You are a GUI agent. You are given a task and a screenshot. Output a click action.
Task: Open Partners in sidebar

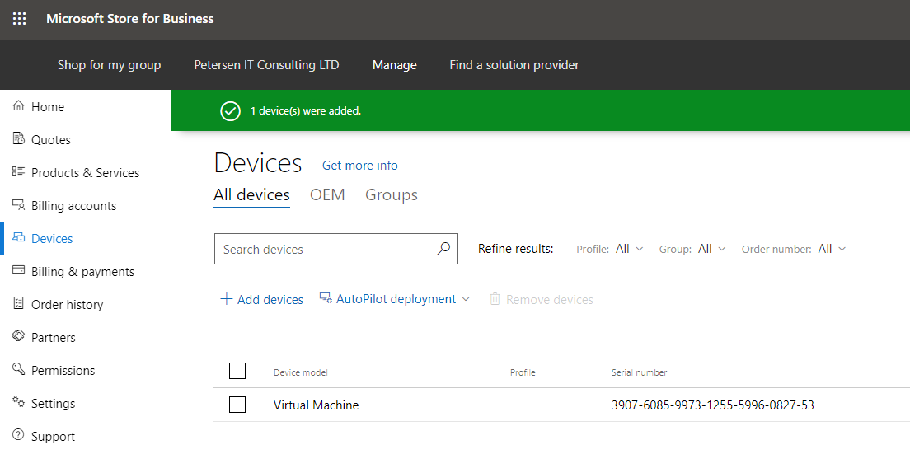[x=54, y=338]
